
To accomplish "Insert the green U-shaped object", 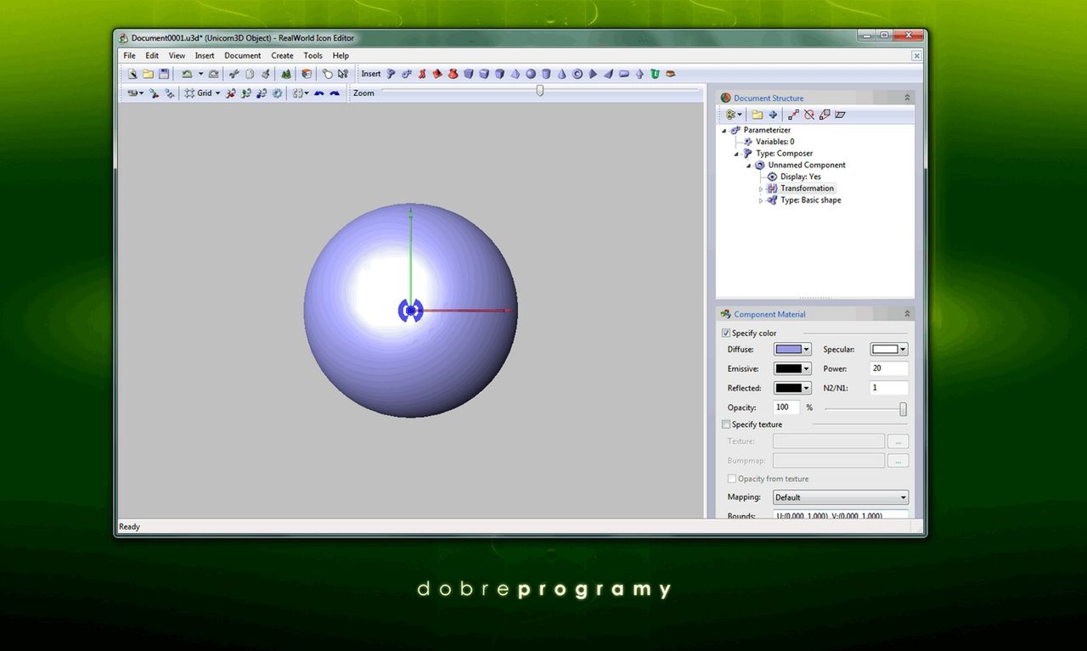I will 655,74.
